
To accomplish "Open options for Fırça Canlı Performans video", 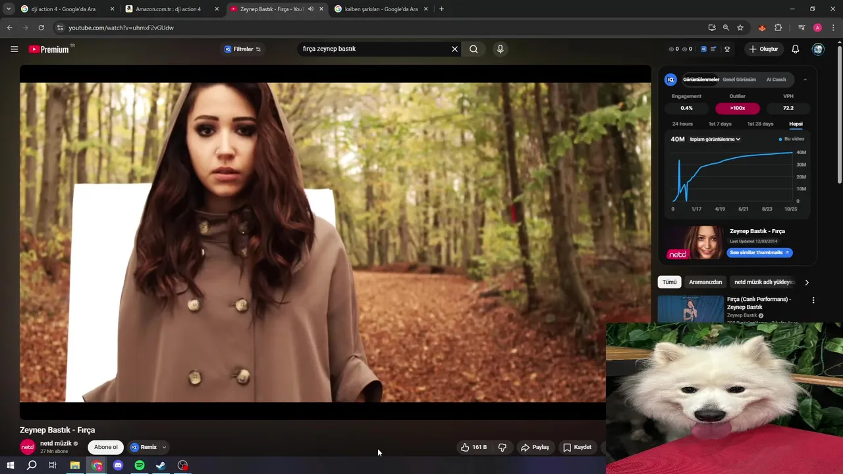I will pos(813,300).
